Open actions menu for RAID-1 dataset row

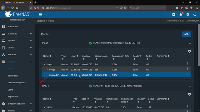(187, 106)
